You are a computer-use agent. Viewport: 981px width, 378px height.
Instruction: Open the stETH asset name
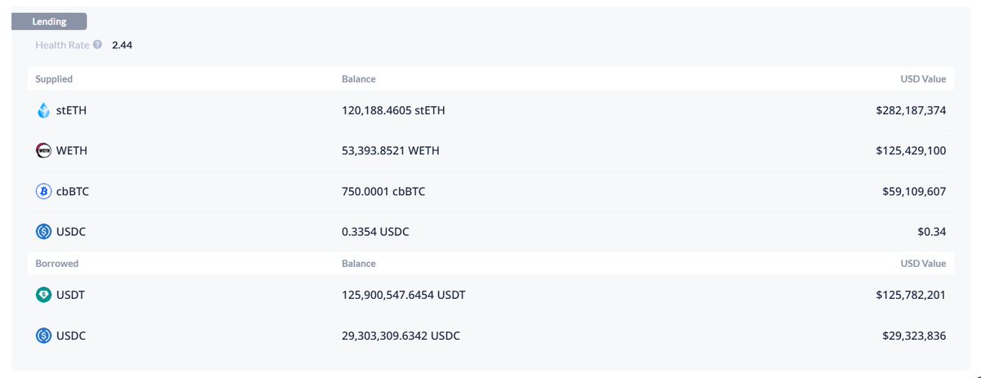coord(71,110)
